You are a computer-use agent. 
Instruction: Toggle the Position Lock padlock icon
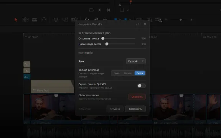[x=105, y=19]
